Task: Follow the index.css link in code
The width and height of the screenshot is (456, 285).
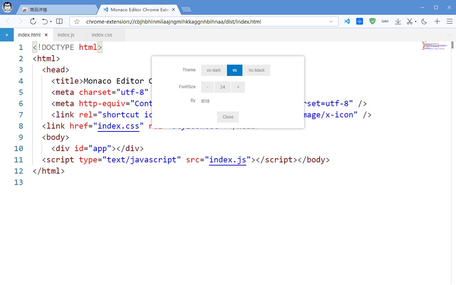Action: (118, 126)
